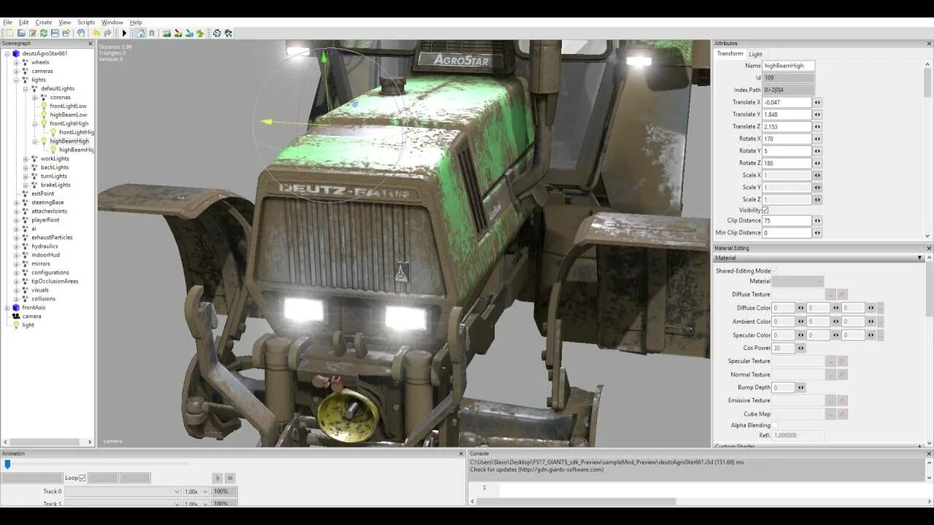Collapse the Material section header arrow

pyautogui.click(x=921, y=258)
